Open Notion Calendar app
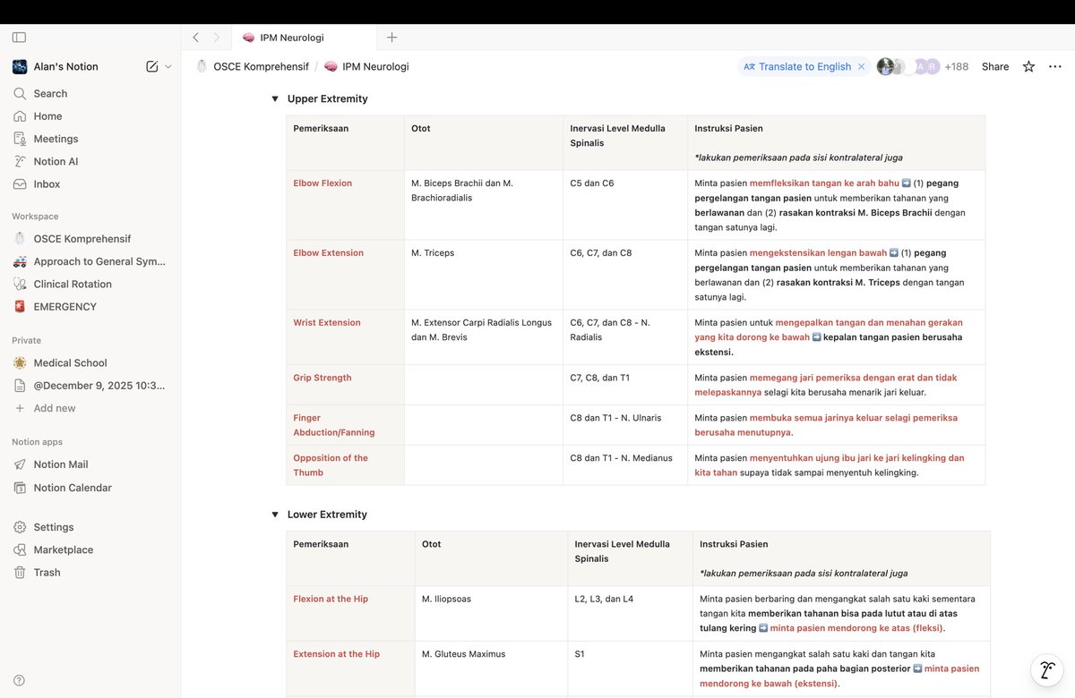Viewport: 1075px width, 698px height. tap(90, 488)
